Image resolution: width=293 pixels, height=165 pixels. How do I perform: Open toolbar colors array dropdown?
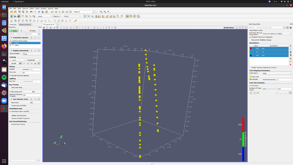[x=44, y=16]
